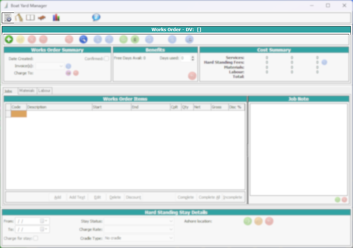Click the crane/hoist toolbar icon
The width and height of the screenshot is (353, 248).
click(19, 18)
